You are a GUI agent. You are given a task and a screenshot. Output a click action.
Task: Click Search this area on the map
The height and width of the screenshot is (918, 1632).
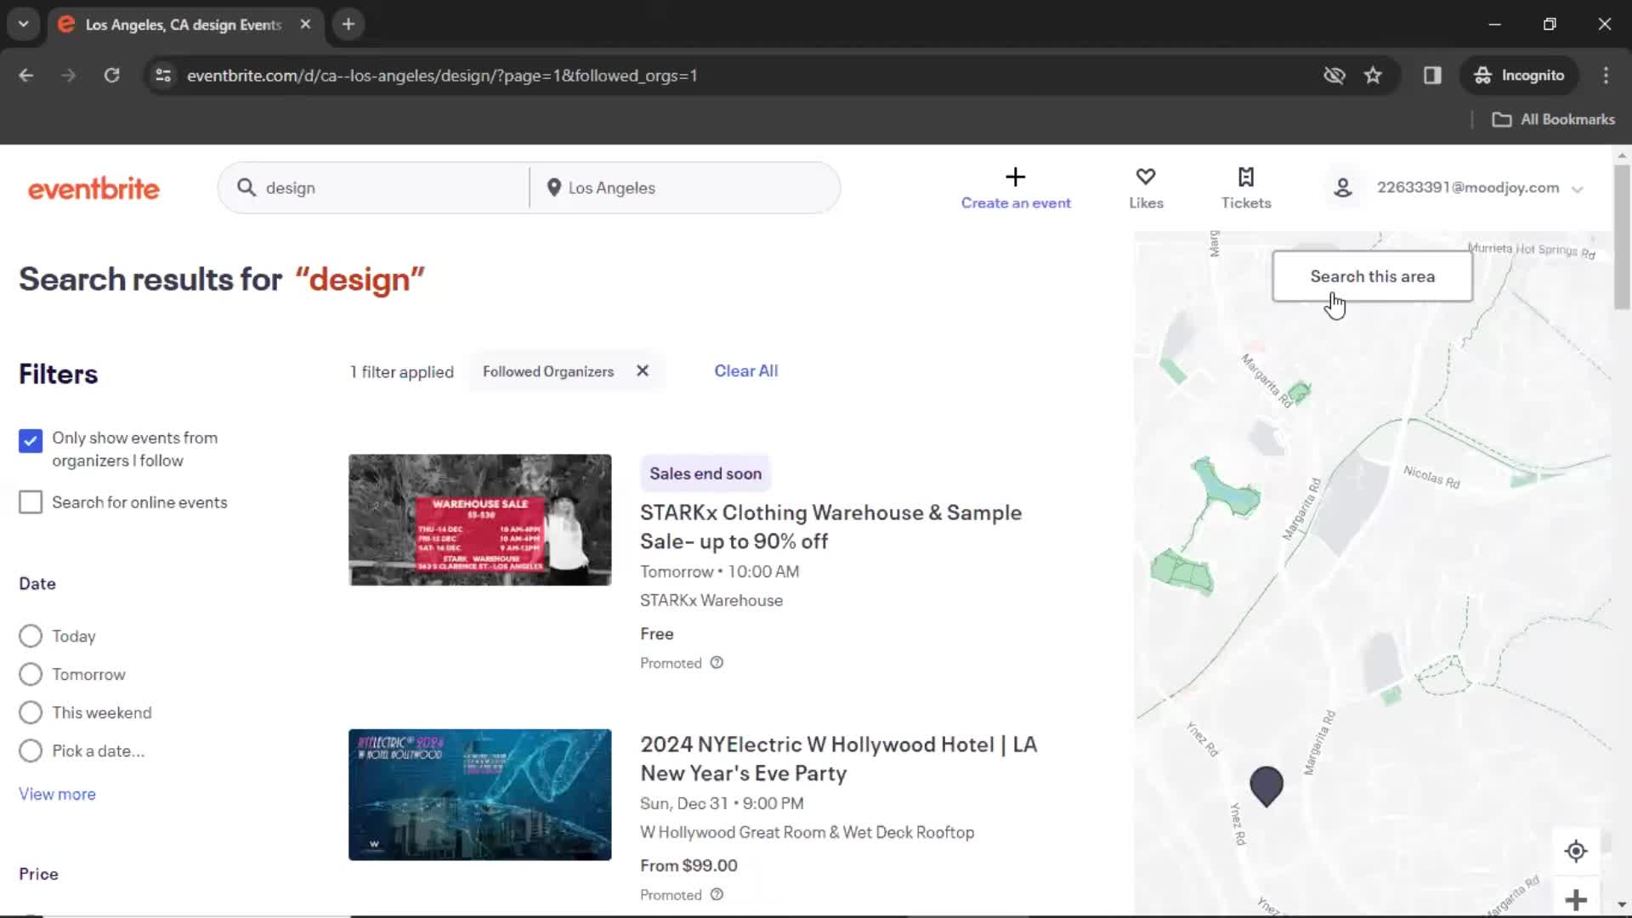pyautogui.click(x=1372, y=276)
